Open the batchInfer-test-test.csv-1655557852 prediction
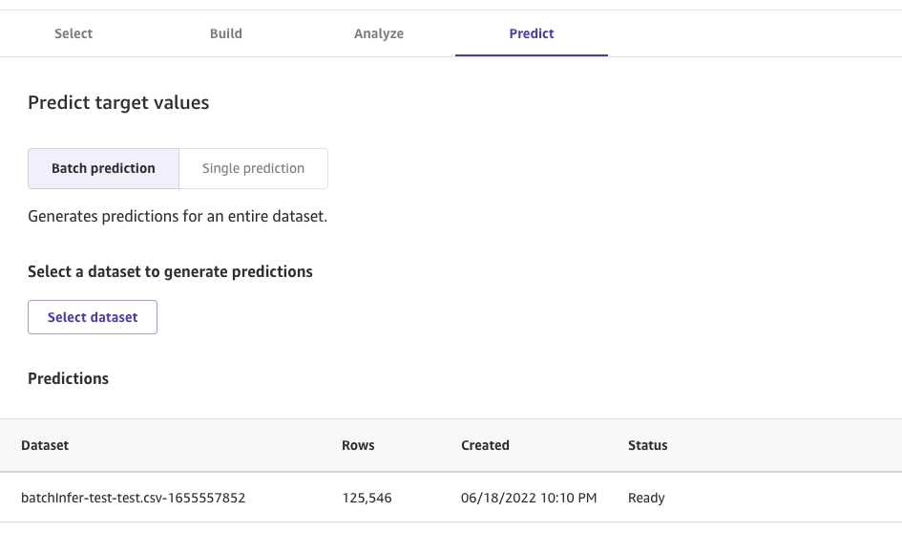902x533 pixels. pos(134,498)
